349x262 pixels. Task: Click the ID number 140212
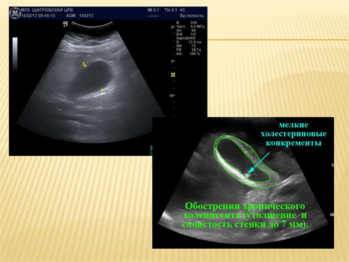86,16
